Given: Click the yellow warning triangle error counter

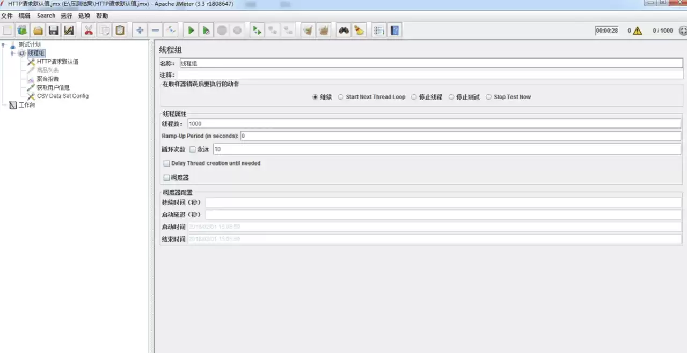Looking at the screenshot, I should [x=637, y=31].
